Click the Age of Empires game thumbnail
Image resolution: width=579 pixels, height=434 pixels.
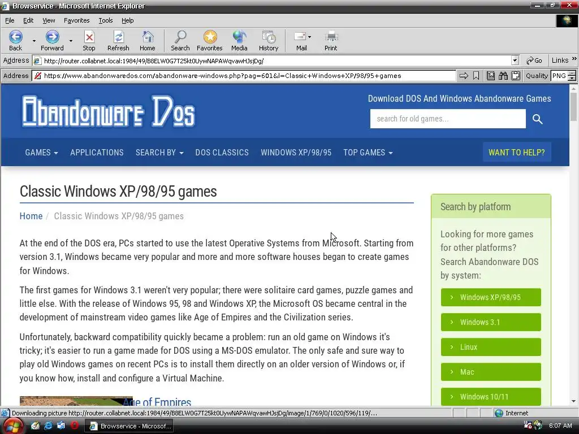click(x=76, y=401)
